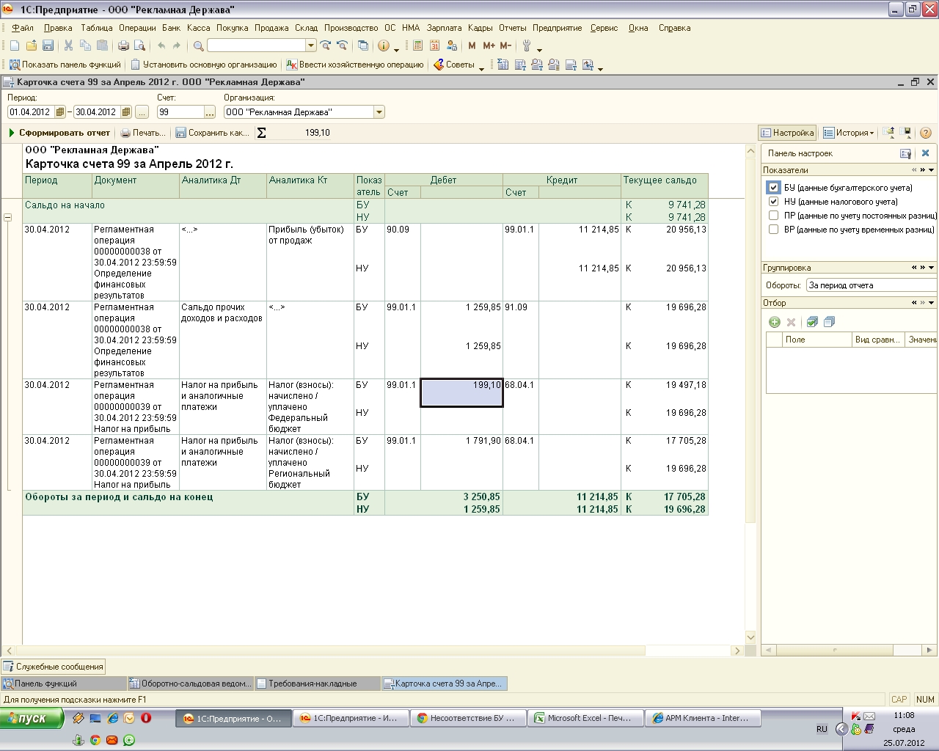Click the green add filter icon
939x751 pixels.
click(774, 322)
